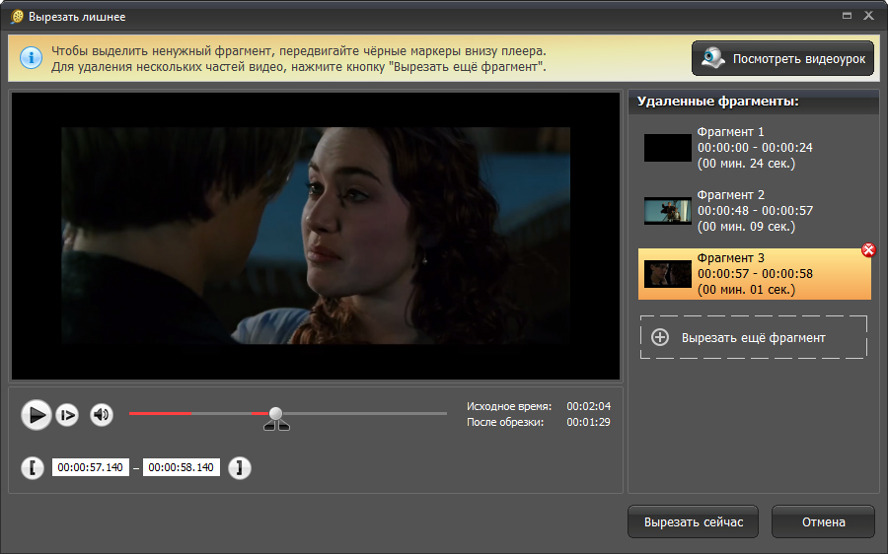Click the first red cut segment on timeline
The image size is (888, 554).
pos(160,414)
